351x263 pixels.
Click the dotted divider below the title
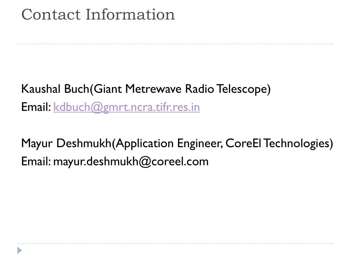175,44
